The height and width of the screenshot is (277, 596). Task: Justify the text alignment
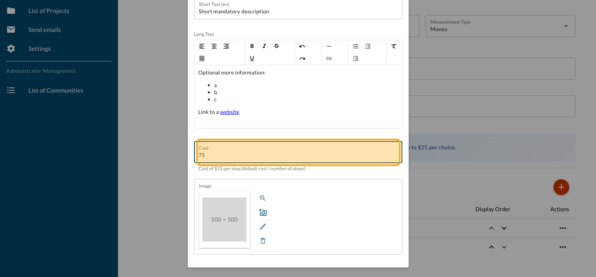tap(202, 58)
